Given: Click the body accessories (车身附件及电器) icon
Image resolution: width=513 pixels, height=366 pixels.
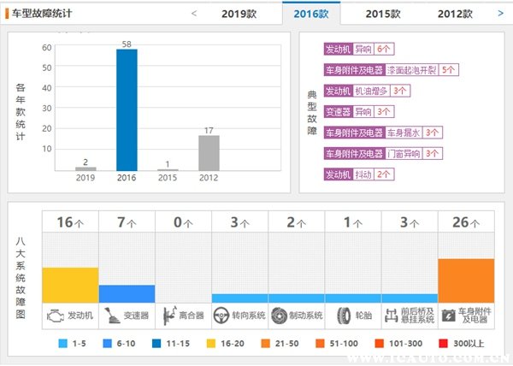Looking at the screenshot, I should (448, 315).
